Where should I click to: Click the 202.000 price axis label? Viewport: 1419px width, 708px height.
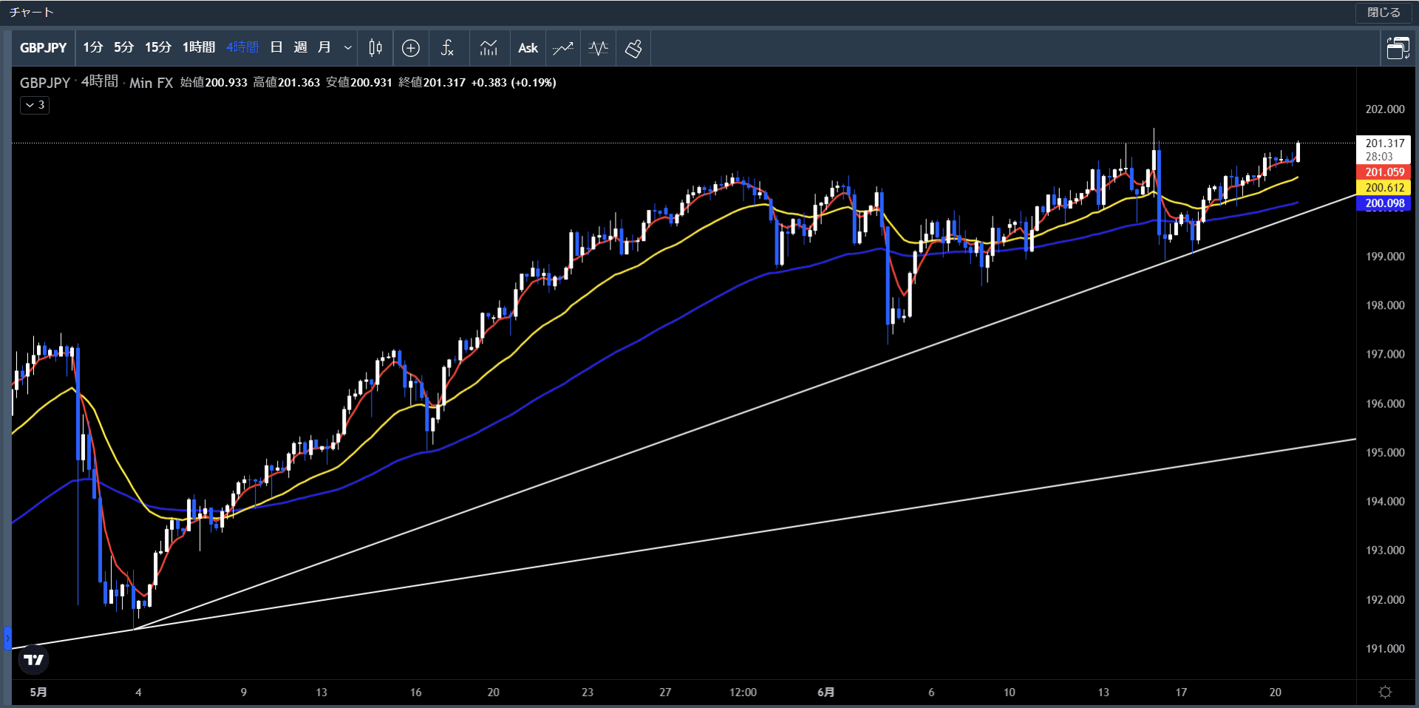point(1384,109)
